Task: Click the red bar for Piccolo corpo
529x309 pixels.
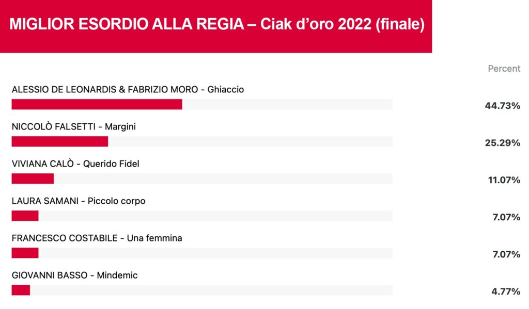Action: click(x=25, y=216)
